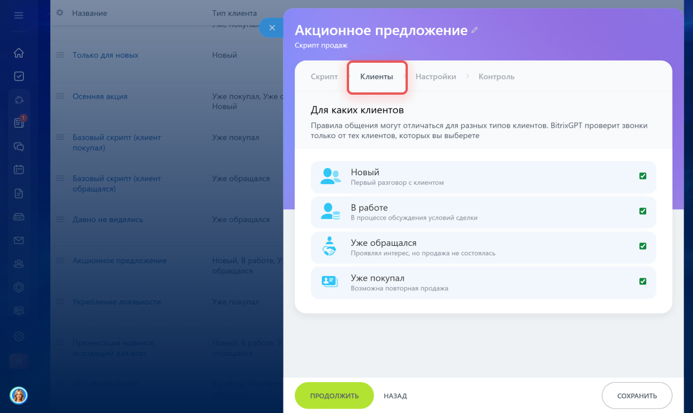Viewport: 693px width, 413px height.
Task: Open the mail envelope sidebar icon
Action: point(19,240)
